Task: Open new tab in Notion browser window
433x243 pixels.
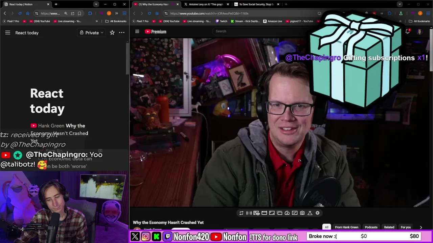Action: point(56,4)
